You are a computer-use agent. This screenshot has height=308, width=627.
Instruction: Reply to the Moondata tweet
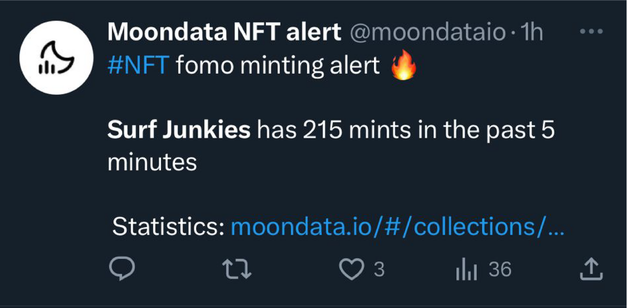click(x=121, y=269)
